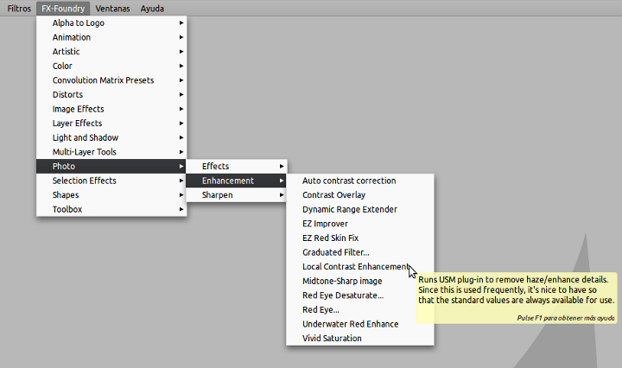Open Convolution Matrix Presets submenu

point(111,80)
